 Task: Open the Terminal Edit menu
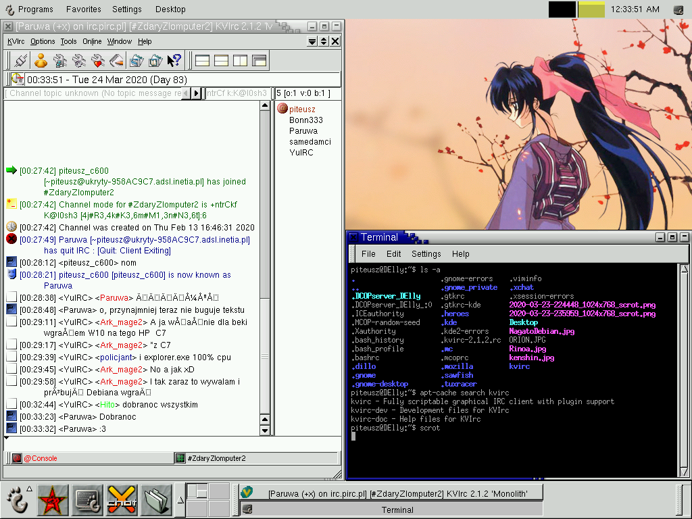393,254
